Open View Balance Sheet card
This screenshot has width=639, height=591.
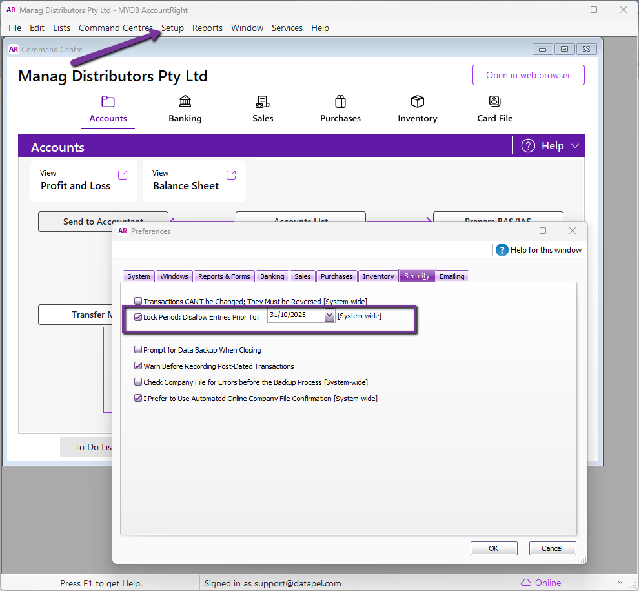(x=194, y=180)
